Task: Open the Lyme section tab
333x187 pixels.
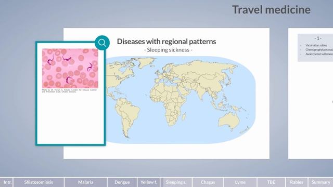Action: click(240, 182)
